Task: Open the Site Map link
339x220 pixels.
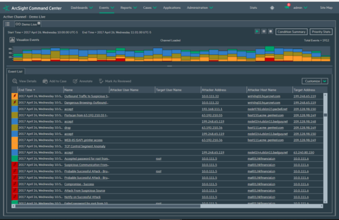Action: point(326,8)
